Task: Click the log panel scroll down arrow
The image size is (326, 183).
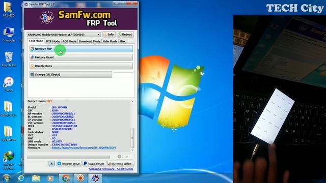Action: [x=132, y=150]
